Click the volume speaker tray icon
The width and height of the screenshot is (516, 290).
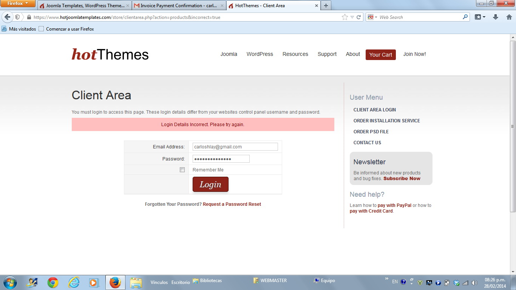[474, 282]
